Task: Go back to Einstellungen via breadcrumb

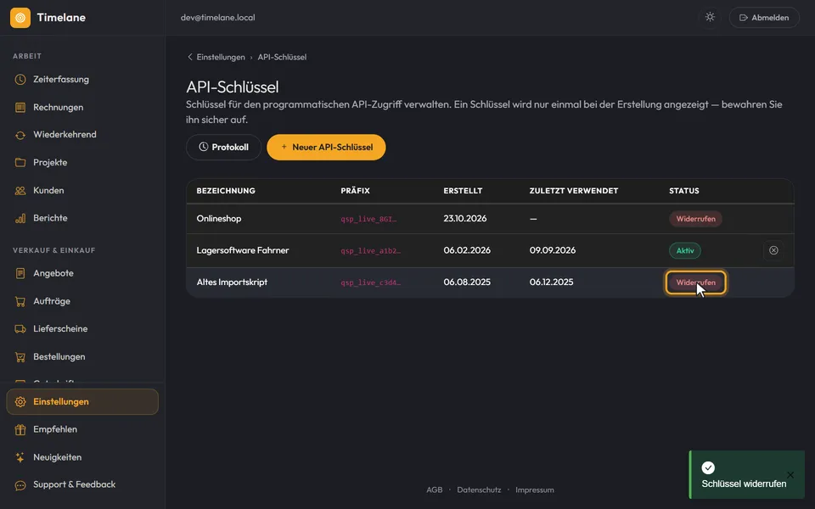Action: 221,57
